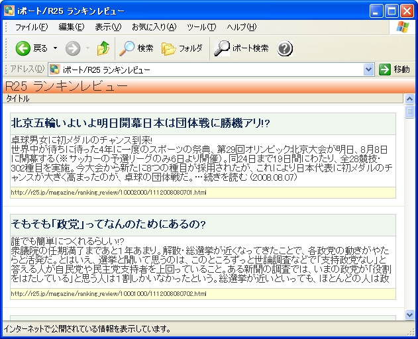Open the ヘルプ(H) menu

point(242,27)
